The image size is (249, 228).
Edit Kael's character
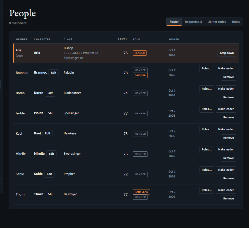click(x=47, y=134)
